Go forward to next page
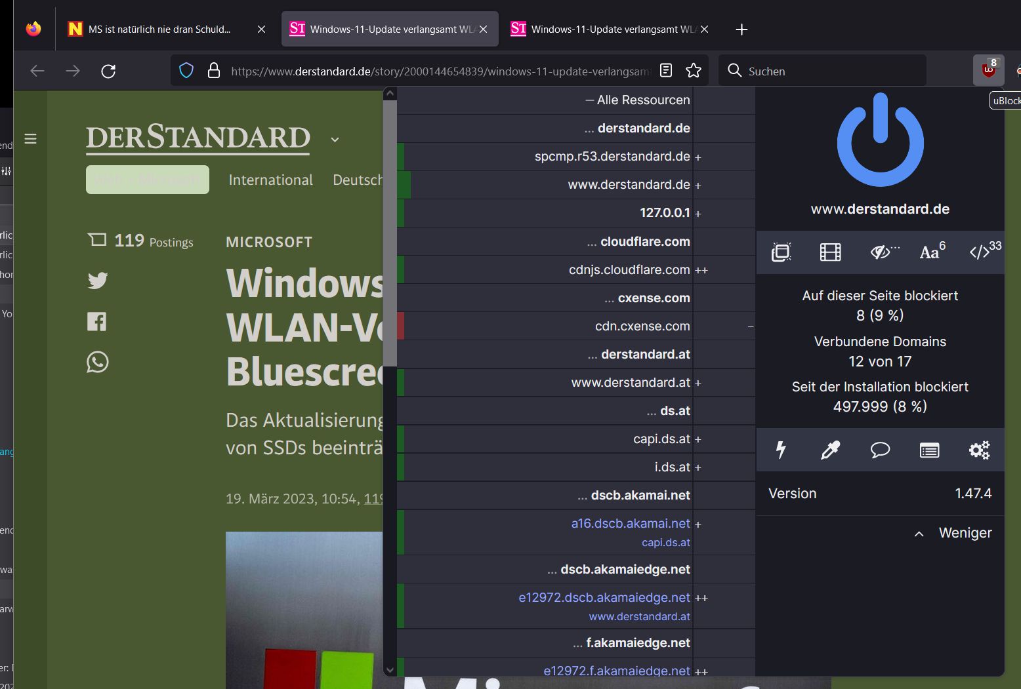 click(73, 71)
